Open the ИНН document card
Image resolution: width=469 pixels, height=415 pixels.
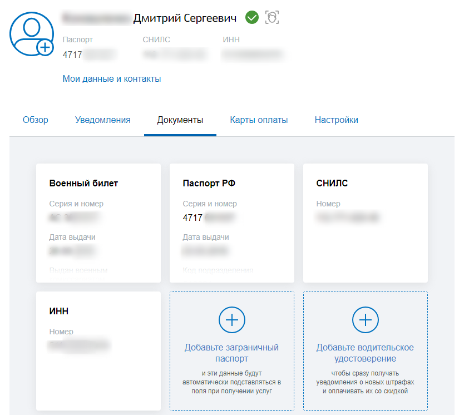pyautogui.click(x=98, y=351)
